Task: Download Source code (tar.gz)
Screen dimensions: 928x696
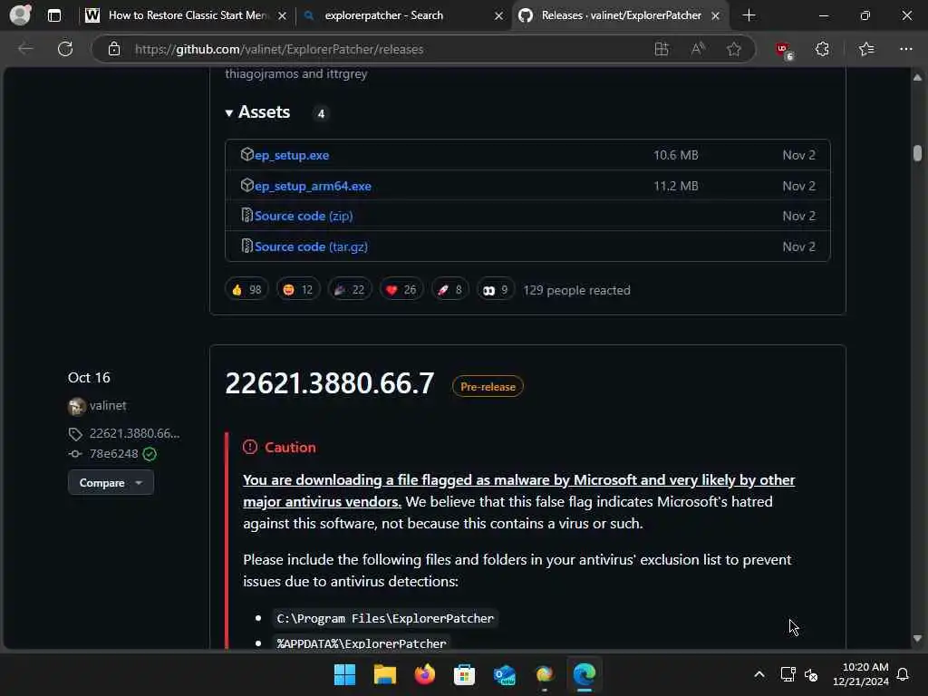Action: click(x=312, y=246)
